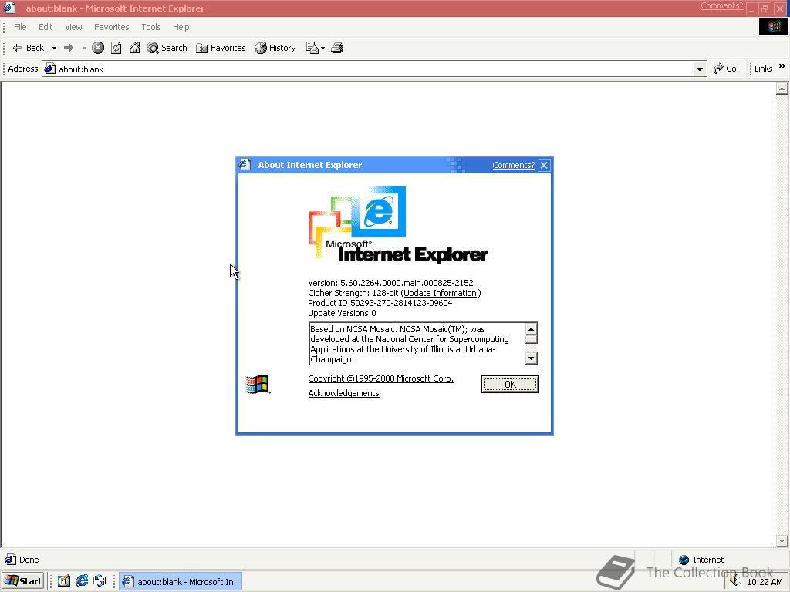Image resolution: width=790 pixels, height=592 pixels.
Task: Close the About Internet Explorer dialog
Action: click(x=544, y=165)
